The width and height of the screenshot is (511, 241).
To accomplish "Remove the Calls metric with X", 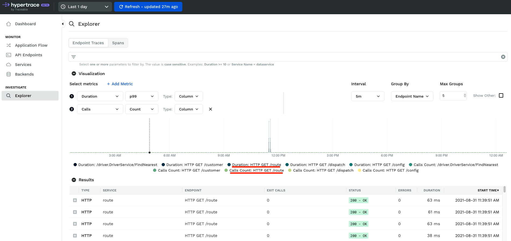I will tap(211, 109).
